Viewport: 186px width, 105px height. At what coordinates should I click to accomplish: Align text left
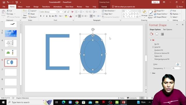coord(76,16)
